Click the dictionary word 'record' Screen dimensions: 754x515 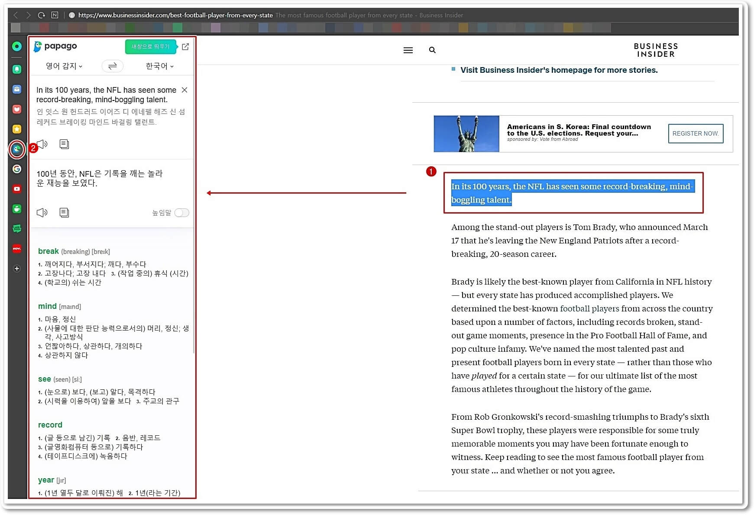point(50,425)
